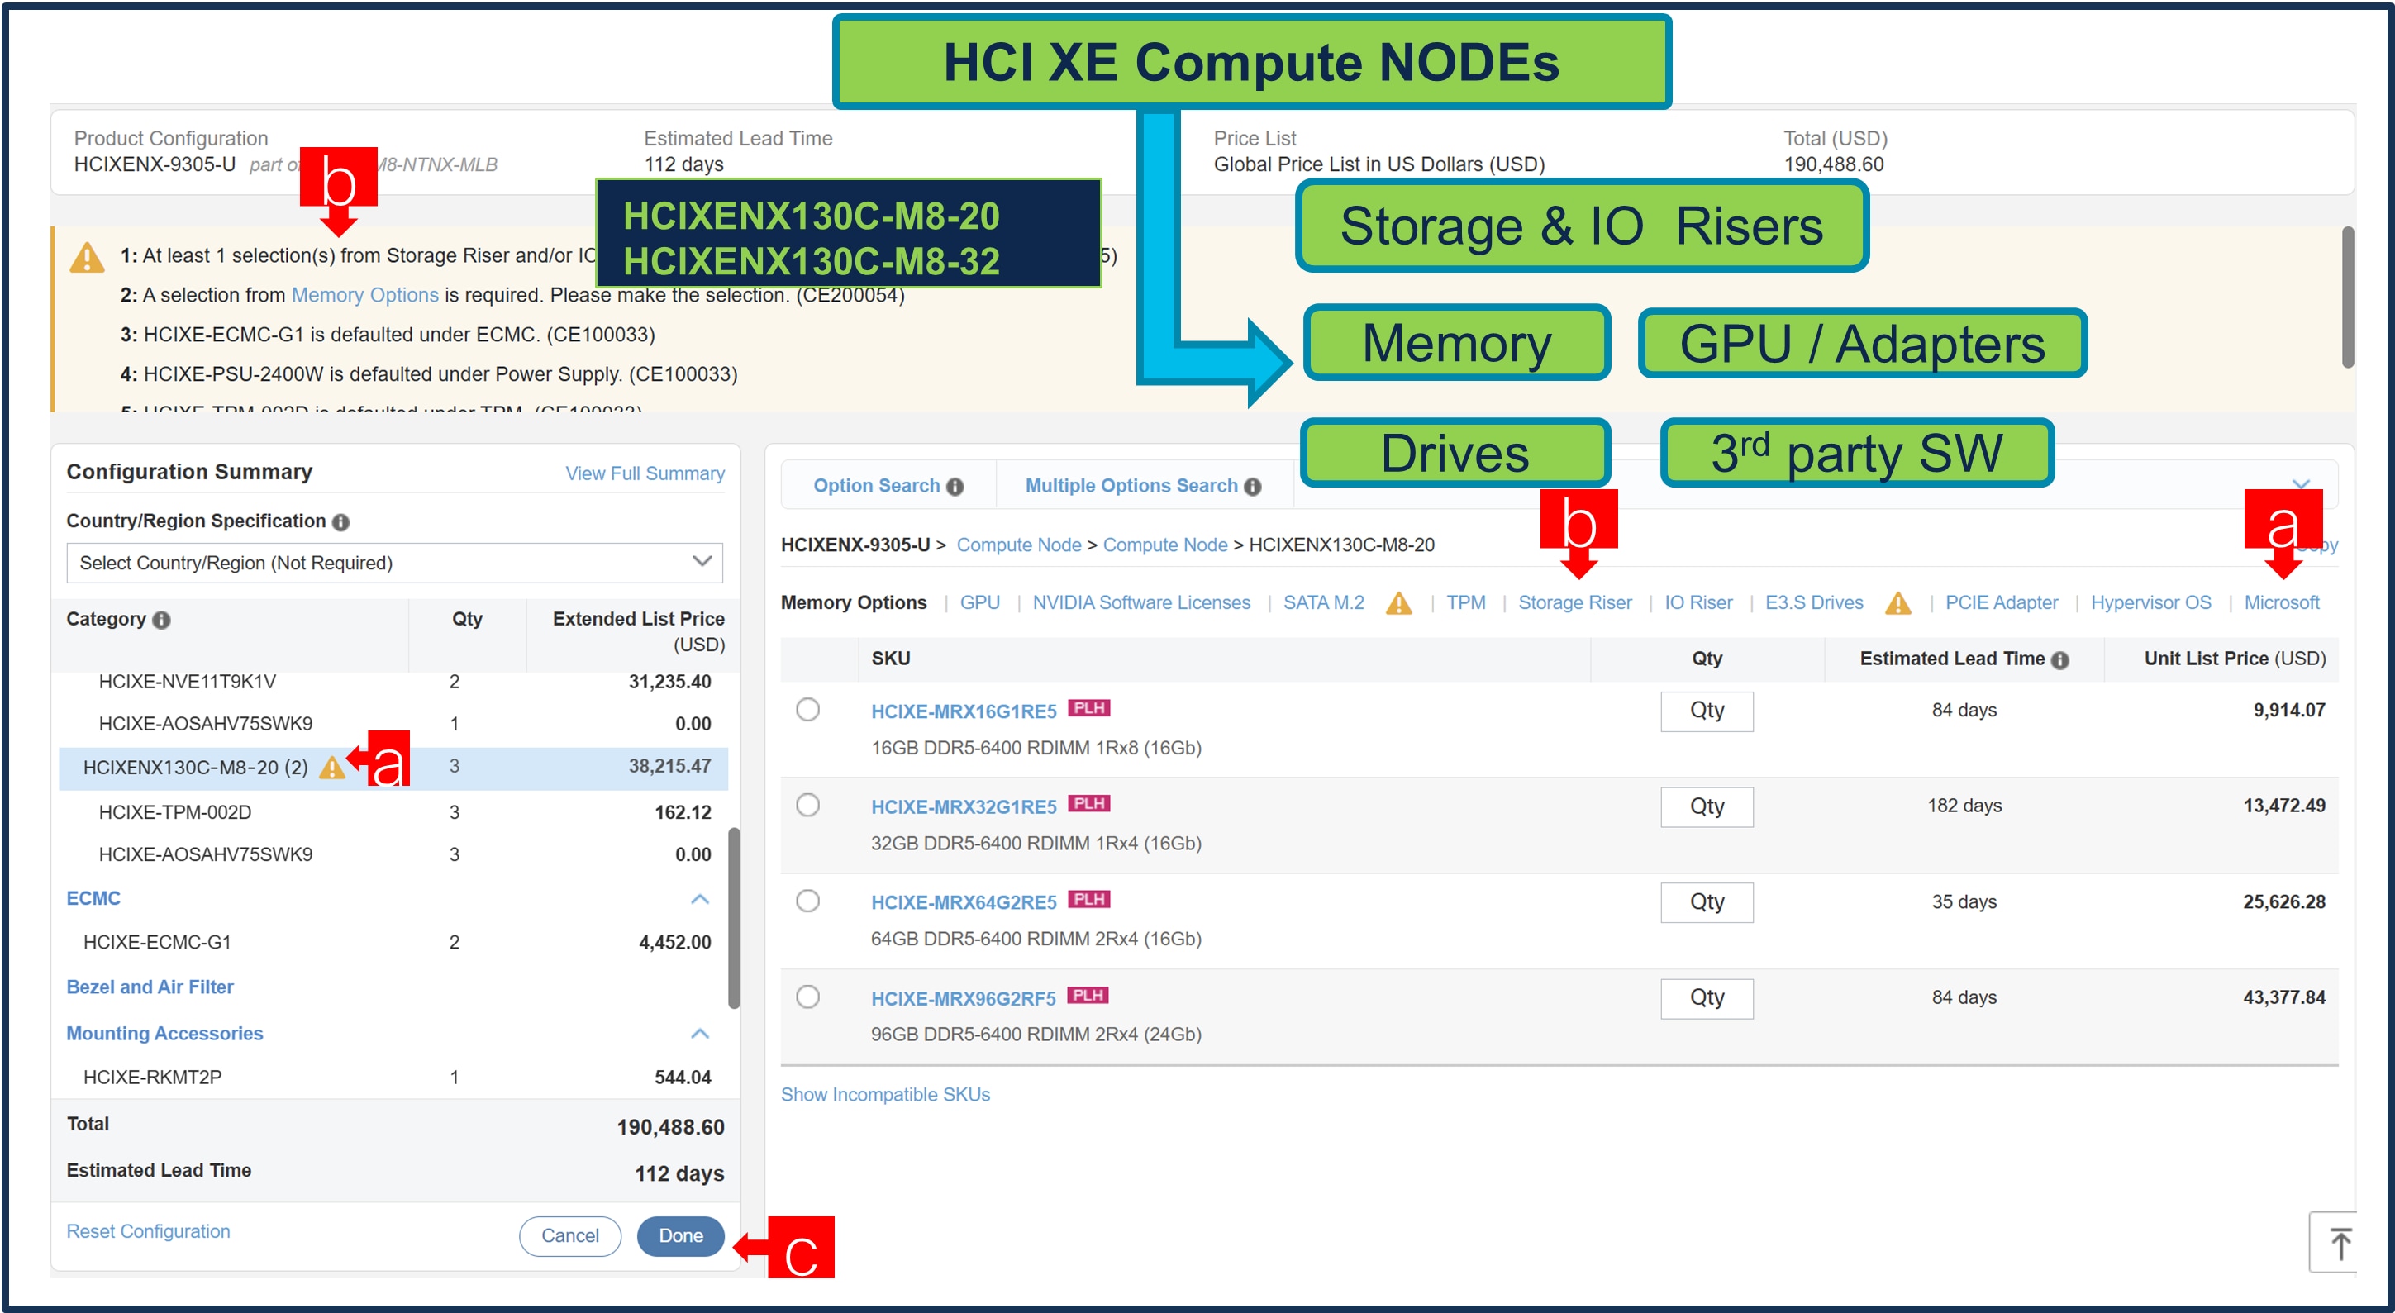The image size is (2395, 1313).
Task: Open the PCIE Adapter tab
Action: click(2001, 602)
